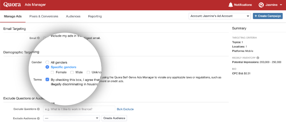Select the Specific genders radio button
Image resolution: width=286 pixels, height=126 pixels.
point(47,67)
